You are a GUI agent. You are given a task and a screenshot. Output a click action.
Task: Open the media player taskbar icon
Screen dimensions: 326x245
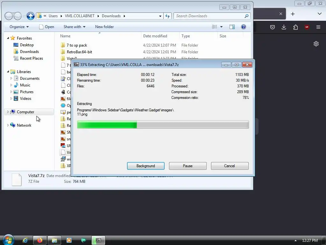click(69, 241)
